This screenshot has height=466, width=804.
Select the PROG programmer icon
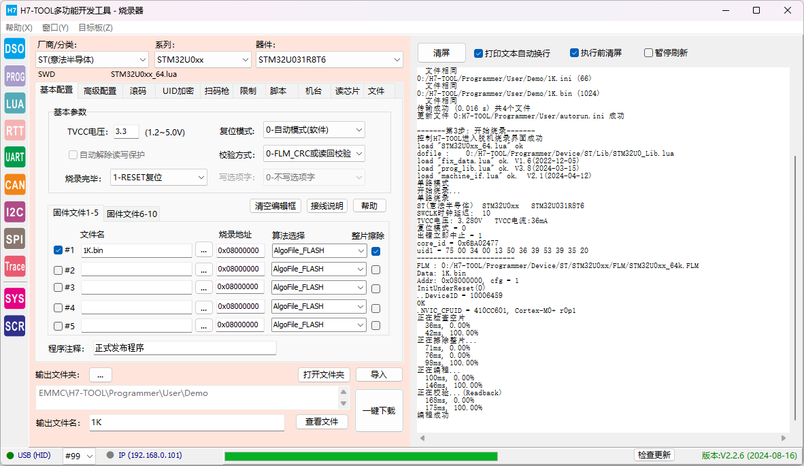pyautogui.click(x=14, y=76)
